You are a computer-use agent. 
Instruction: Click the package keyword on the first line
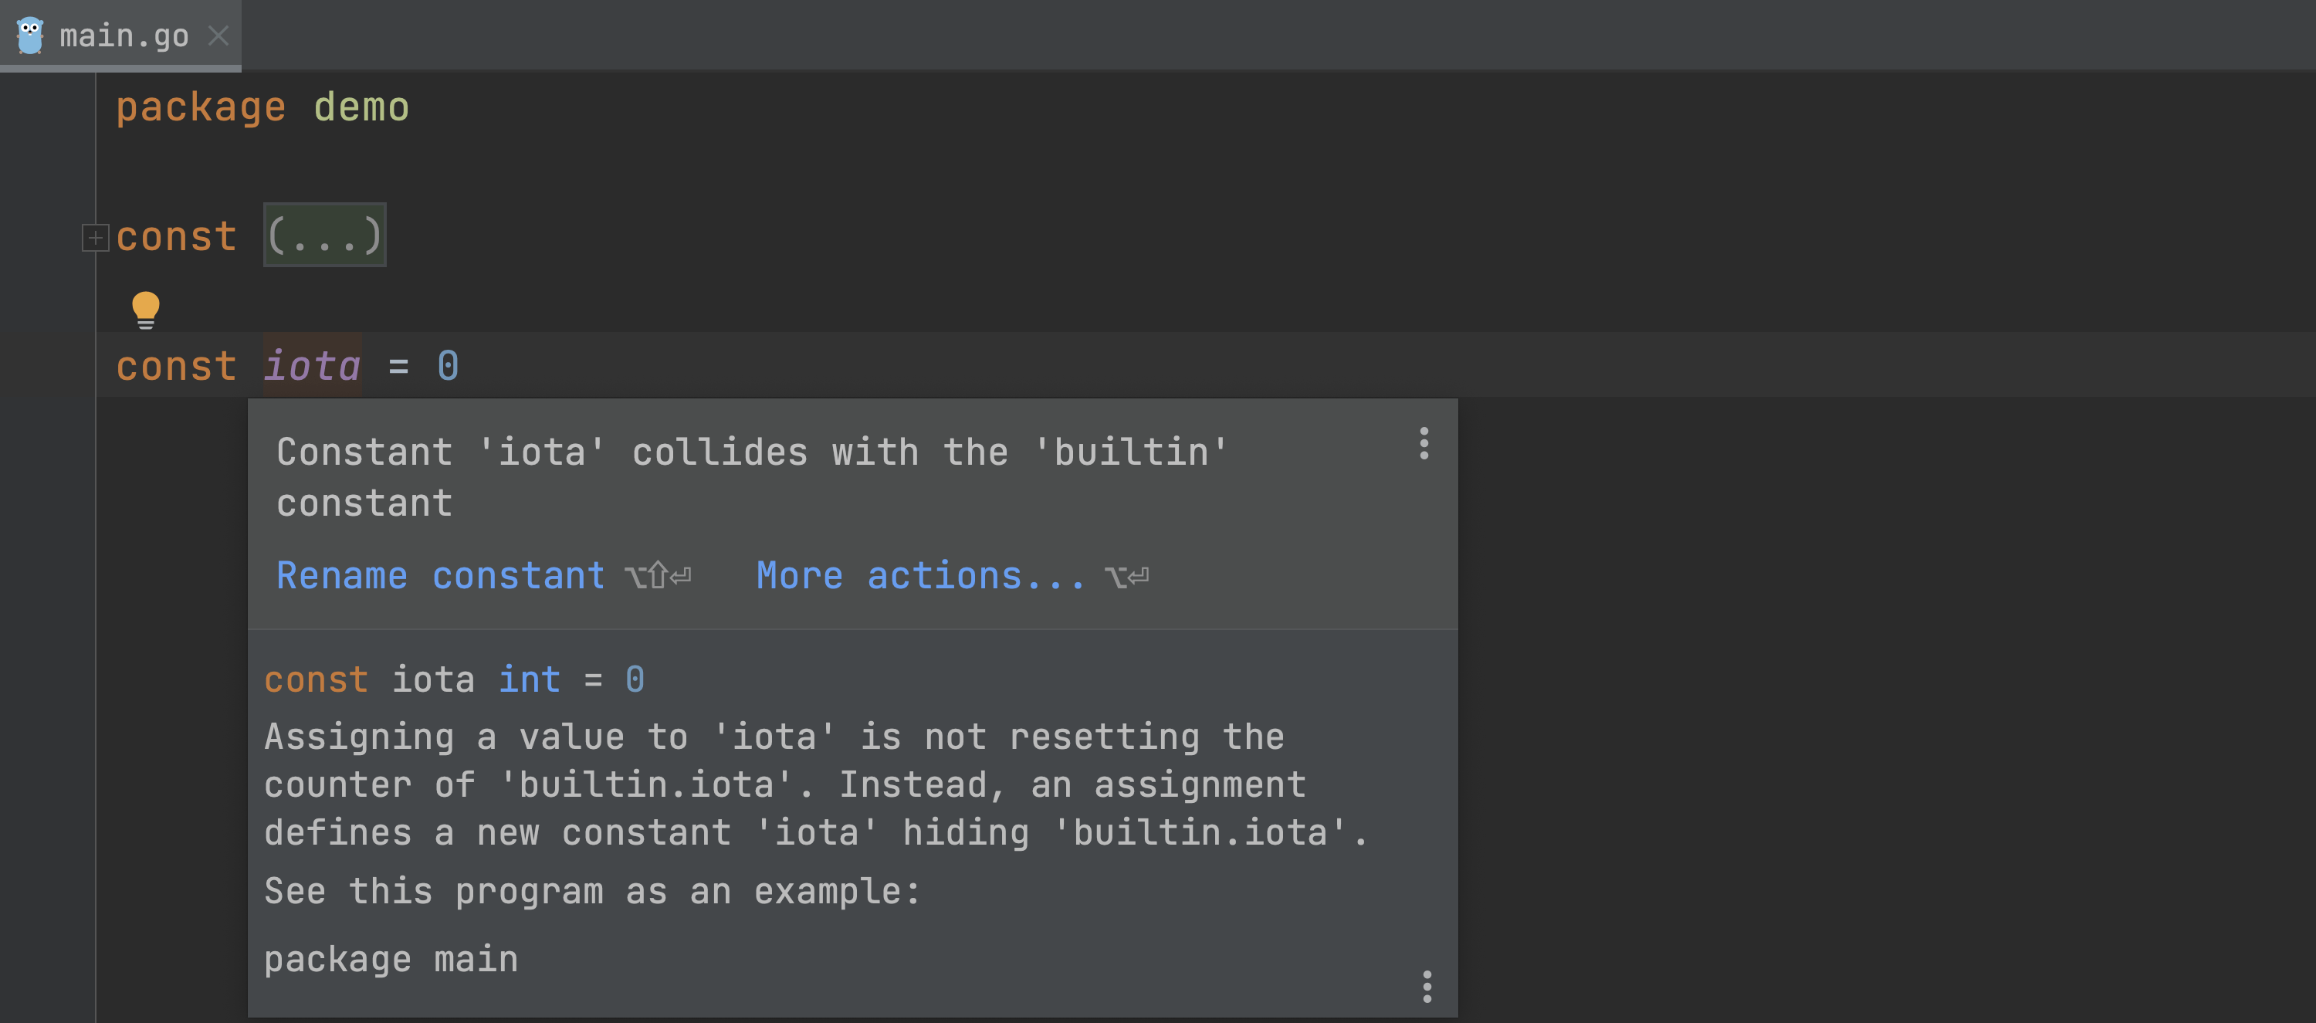tap(201, 108)
